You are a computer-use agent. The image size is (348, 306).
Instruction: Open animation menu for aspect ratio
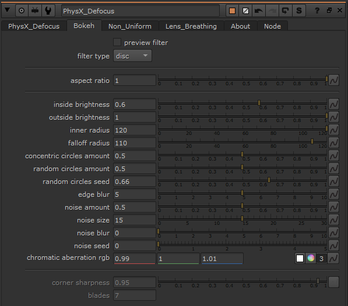[333, 80]
